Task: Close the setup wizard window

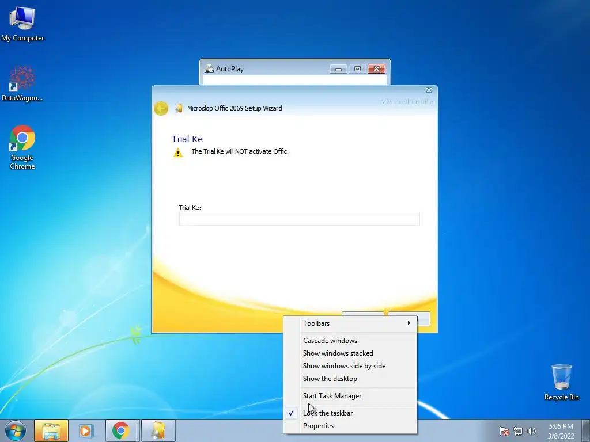Action: [429, 90]
